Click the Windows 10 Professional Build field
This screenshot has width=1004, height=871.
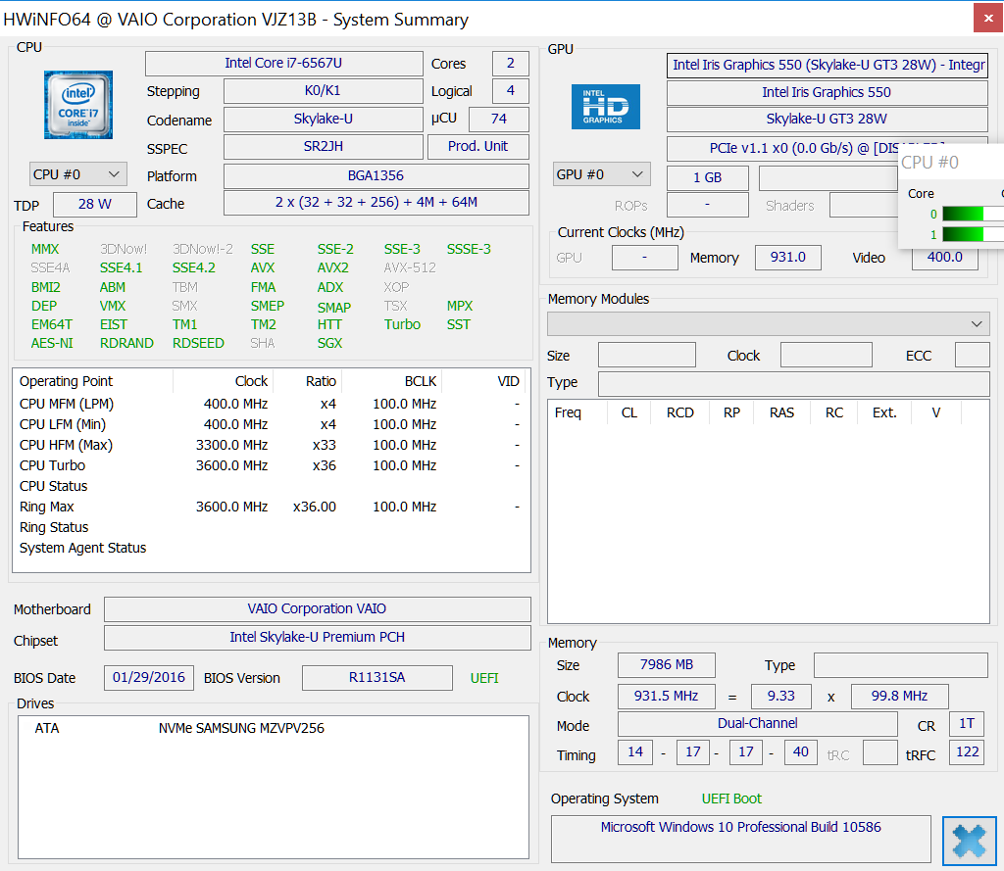click(741, 839)
